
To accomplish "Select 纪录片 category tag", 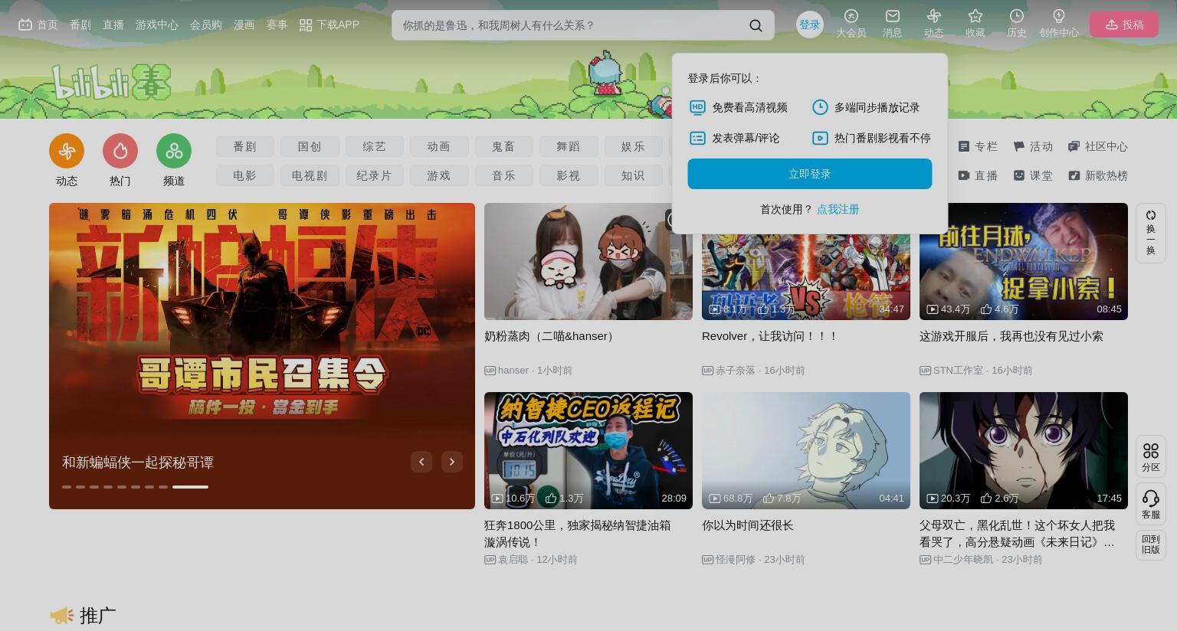I will (x=374, y=175).
